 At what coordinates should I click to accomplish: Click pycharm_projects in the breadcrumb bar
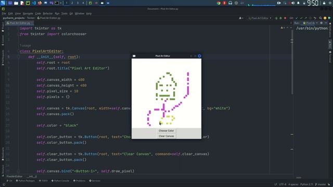[14, 18]
